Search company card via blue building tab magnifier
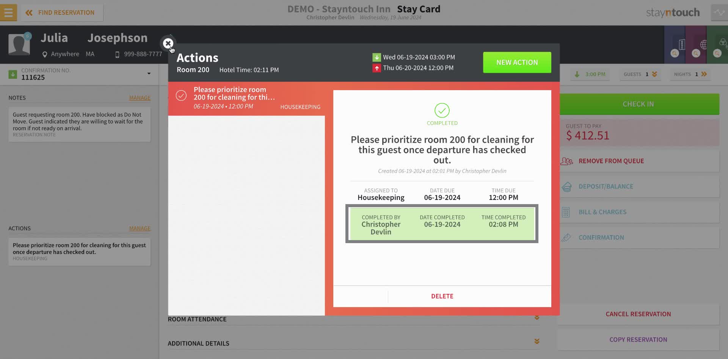 pos(675,53)
